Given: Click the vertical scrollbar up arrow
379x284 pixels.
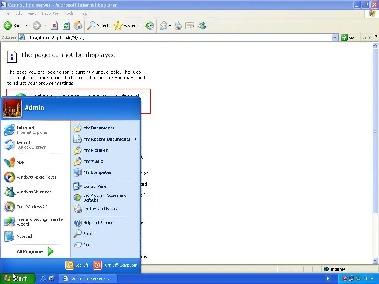Looking at the screenshot, I should coord(375,45).
